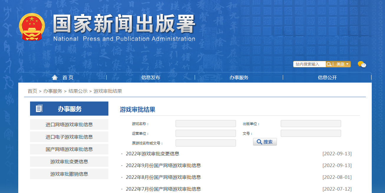Focus the 运营单位 input field
This screenshot has width=385, height=193.
[206, 133]
